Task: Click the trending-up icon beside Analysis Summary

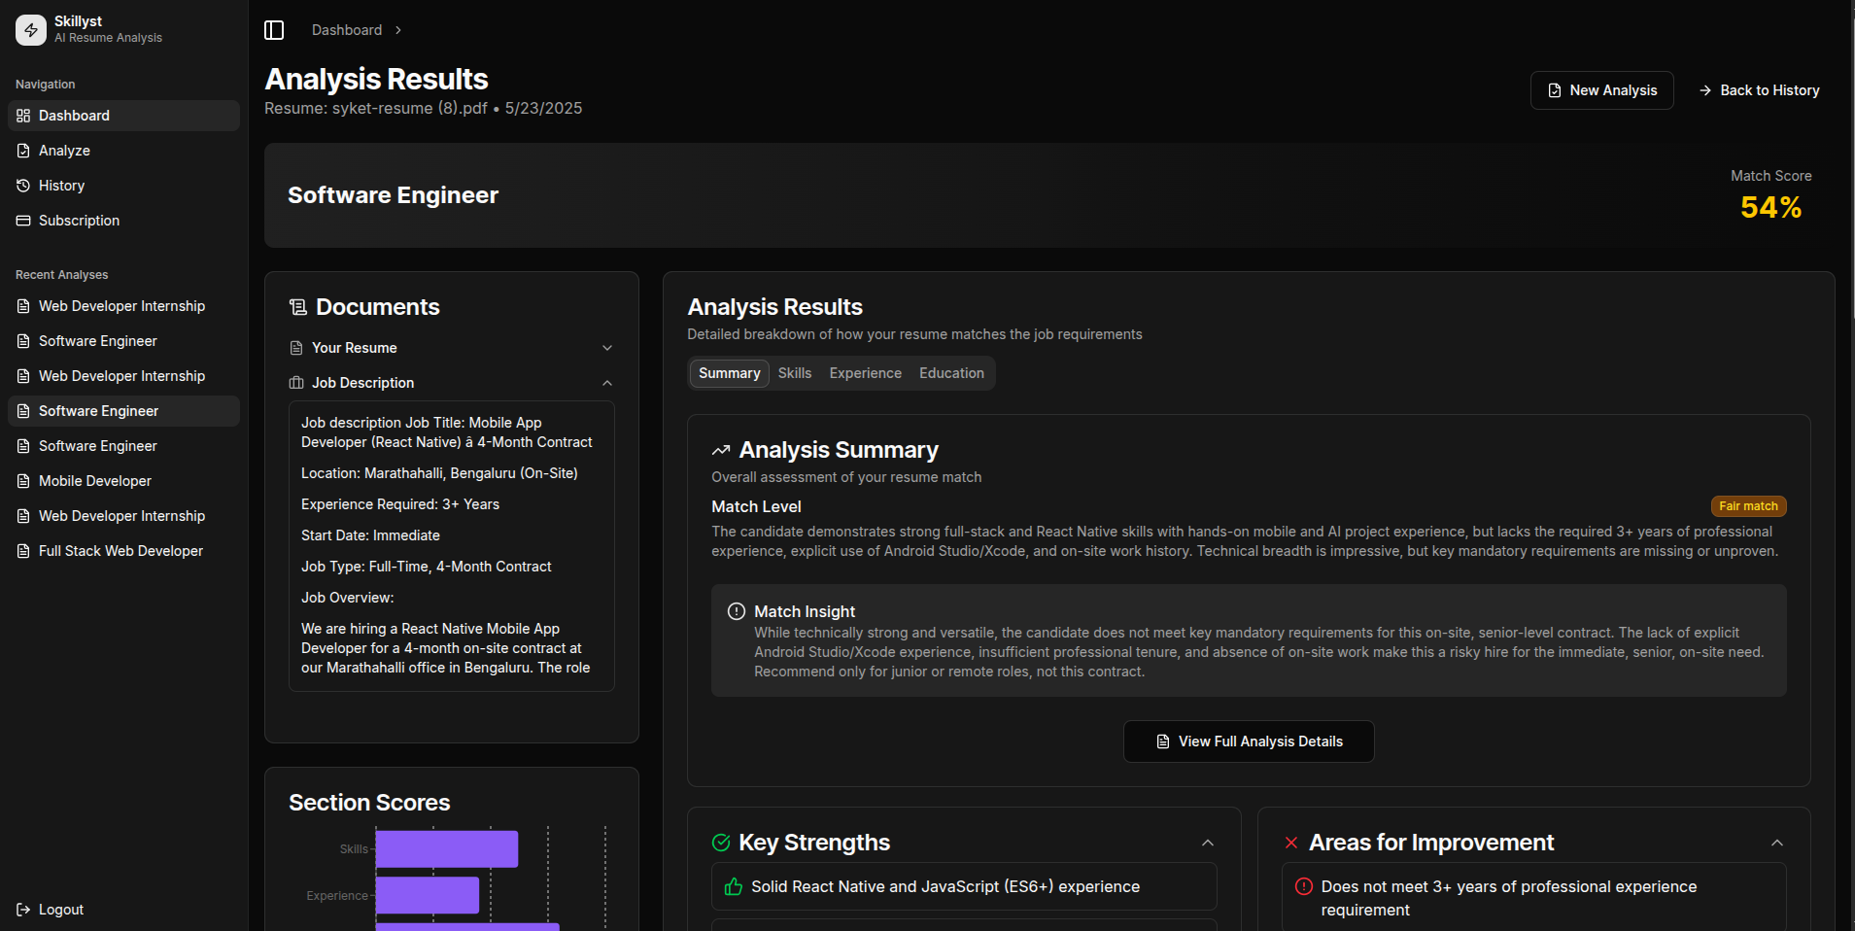Action: click(x=721, y=450)
